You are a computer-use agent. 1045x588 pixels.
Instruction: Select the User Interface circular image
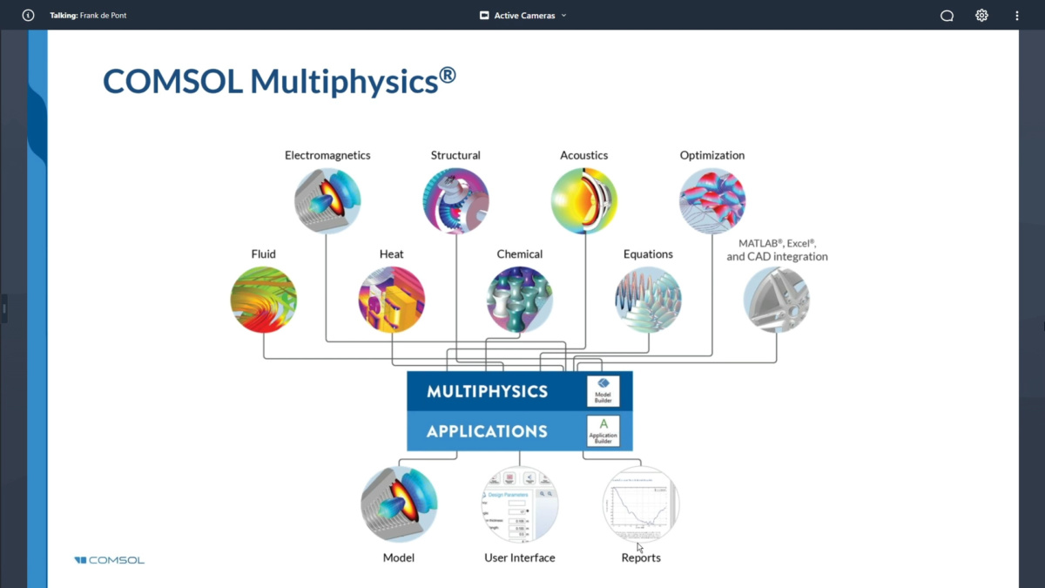pos(520,505)
